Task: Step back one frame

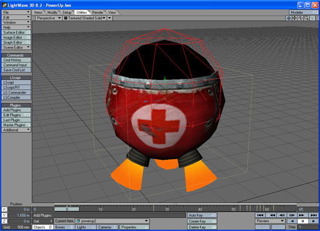Action: point(282,215)
